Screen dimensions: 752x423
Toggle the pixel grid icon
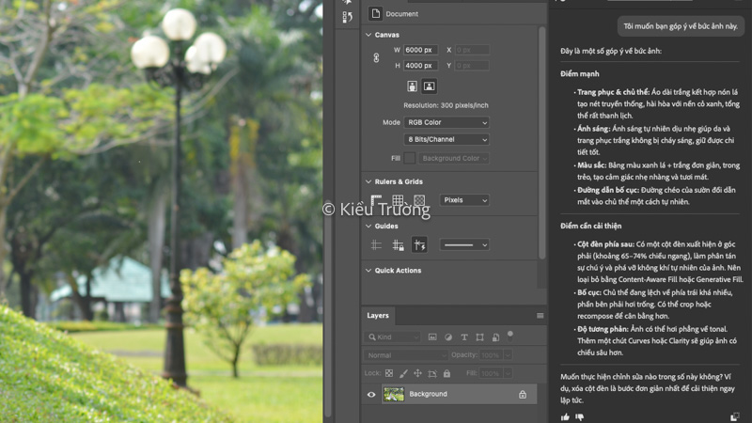[419, 200]
